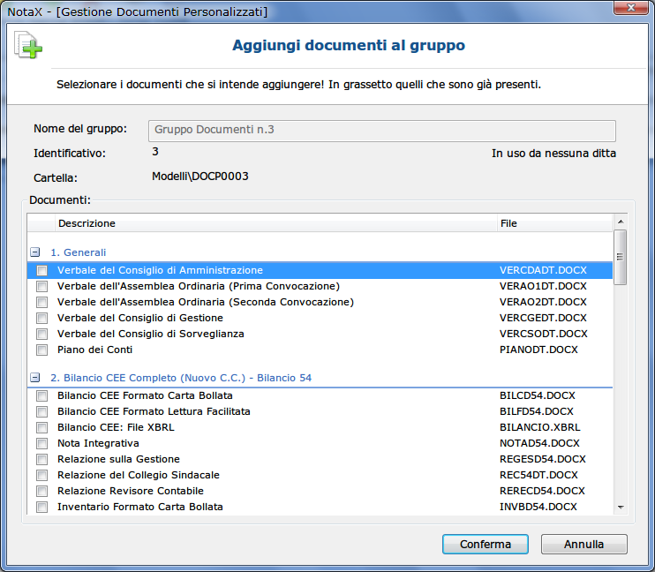Check Relazione sulla Gestione checkbox
The height and width of the screenshot is (572, 655).
[41, 459]
